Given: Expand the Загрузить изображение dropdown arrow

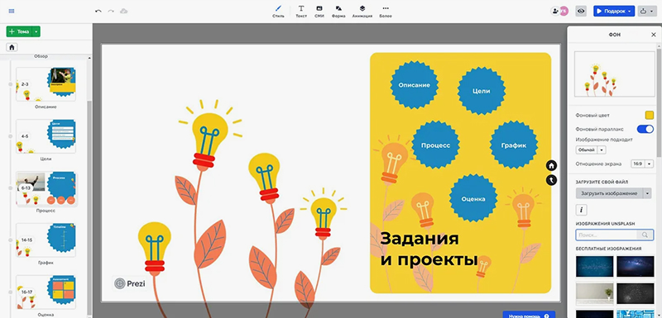Looking at the screenshot, I should coord(648,193).
